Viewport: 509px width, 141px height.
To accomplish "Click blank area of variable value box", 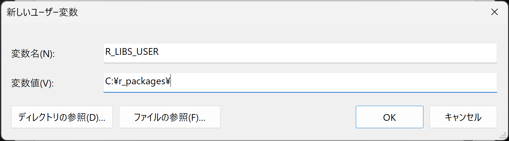I will [x=333, y=83].
